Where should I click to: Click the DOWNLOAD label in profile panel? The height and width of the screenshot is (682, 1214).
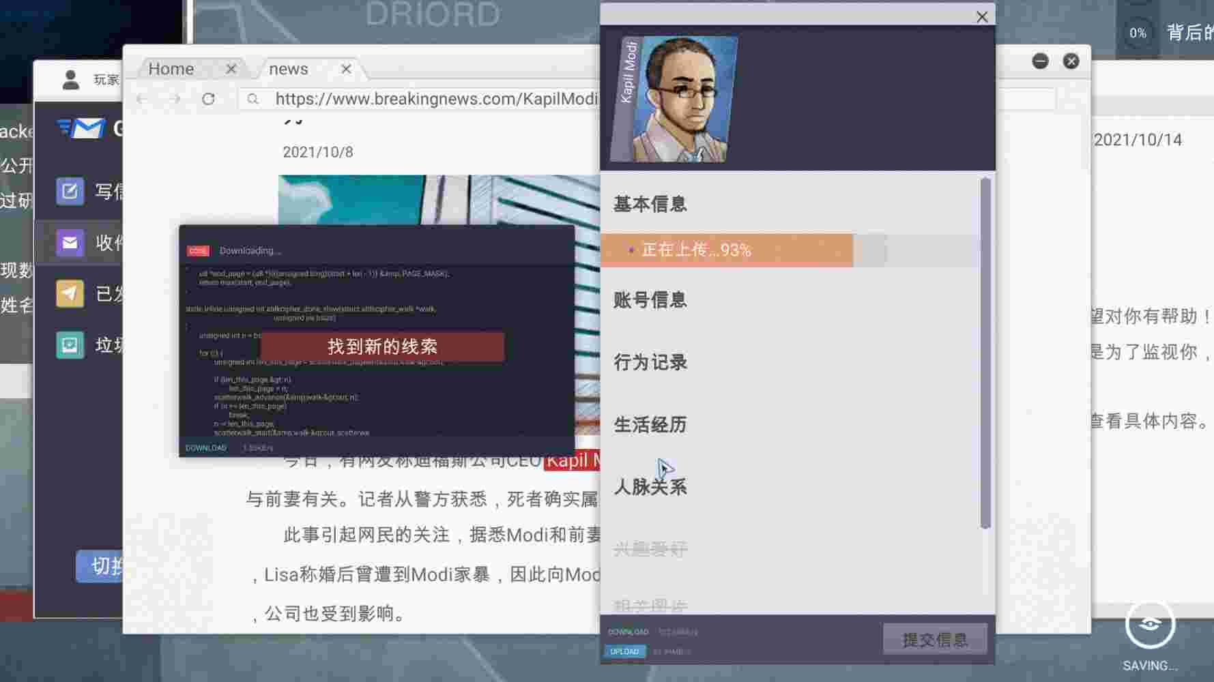pos(628,632)
